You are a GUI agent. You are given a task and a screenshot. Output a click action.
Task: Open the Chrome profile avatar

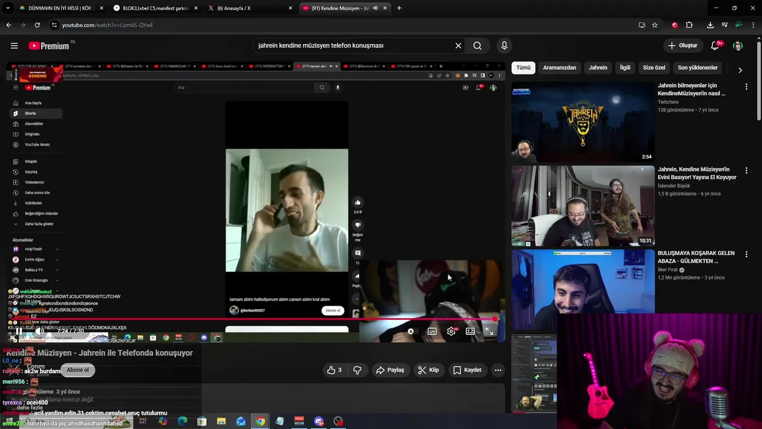point(739,25)
